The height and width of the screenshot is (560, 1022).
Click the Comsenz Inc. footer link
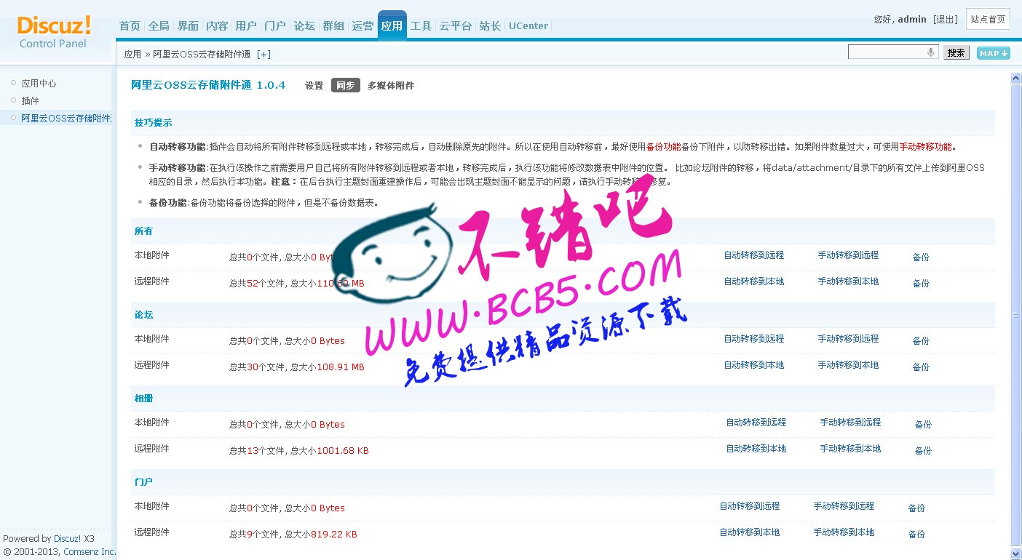tap(90, 552)
